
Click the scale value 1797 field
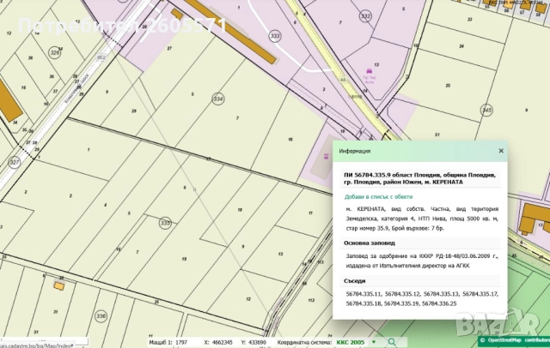181,342
